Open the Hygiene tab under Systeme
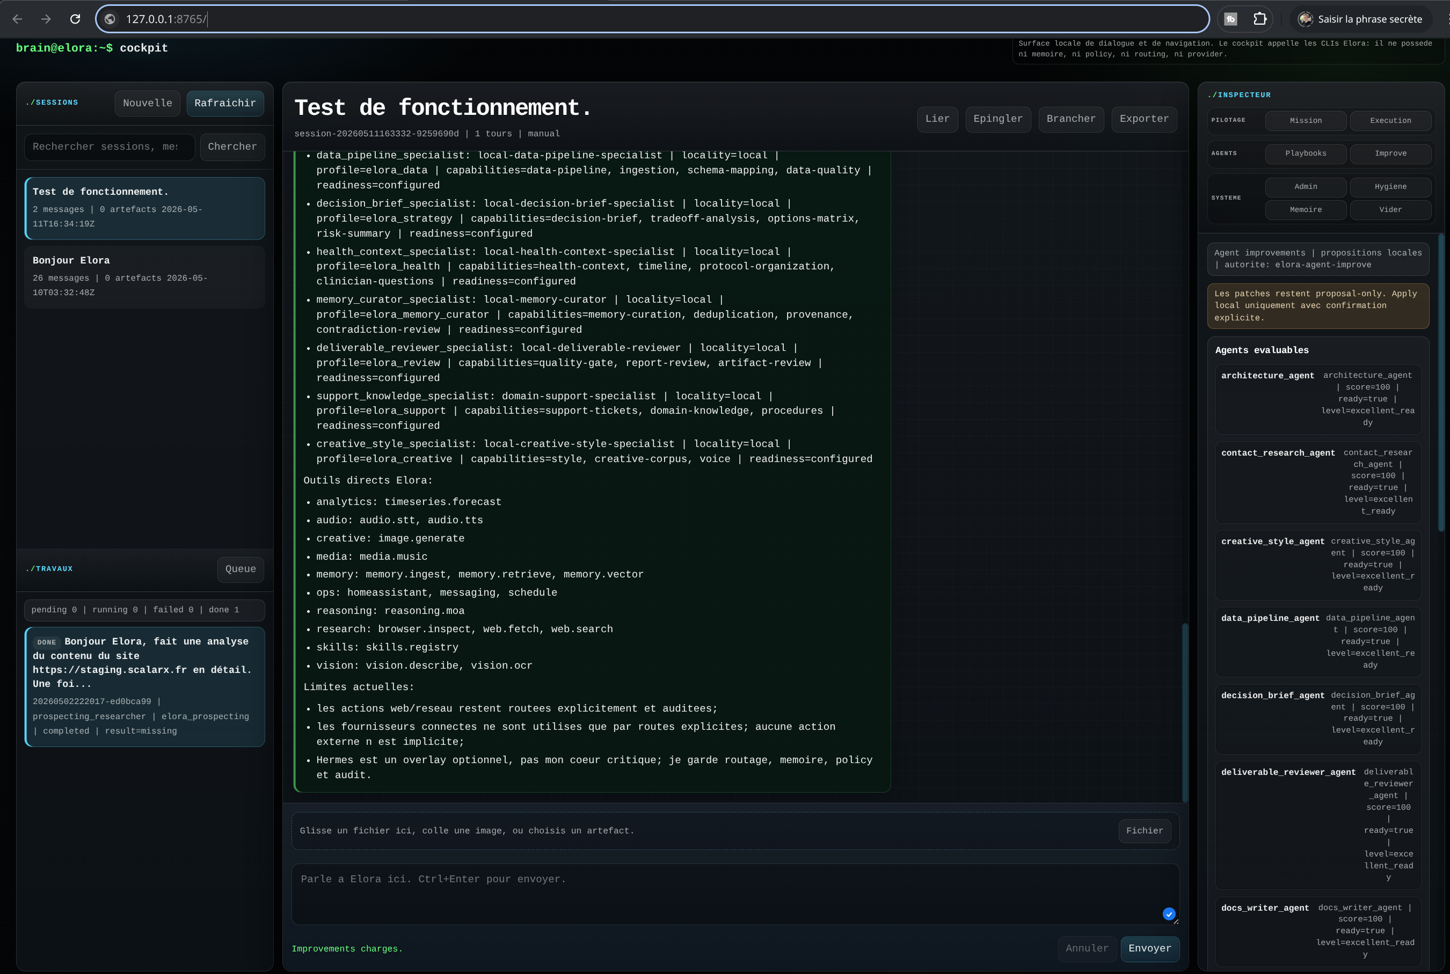The height and width of the screenshot is (974, 1450). click(x=1390, y=187)
